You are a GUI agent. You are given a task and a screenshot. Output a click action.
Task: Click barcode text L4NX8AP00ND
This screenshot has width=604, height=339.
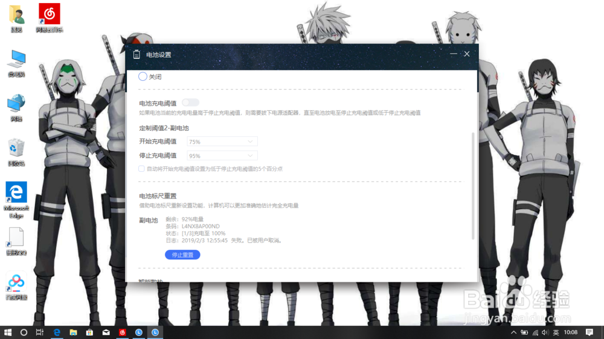click(x=201, y=226)
